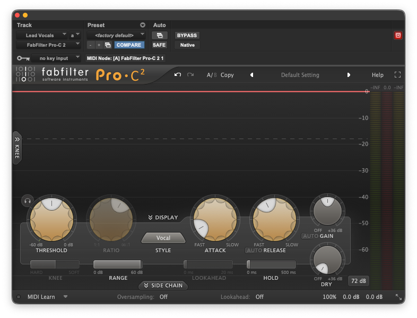Click the output level 0.0 dB value
This screenshot has height=318, width=417.
374,297
